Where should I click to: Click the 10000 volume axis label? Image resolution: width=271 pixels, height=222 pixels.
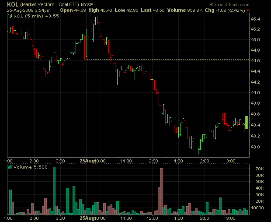[x=257, y=208]
